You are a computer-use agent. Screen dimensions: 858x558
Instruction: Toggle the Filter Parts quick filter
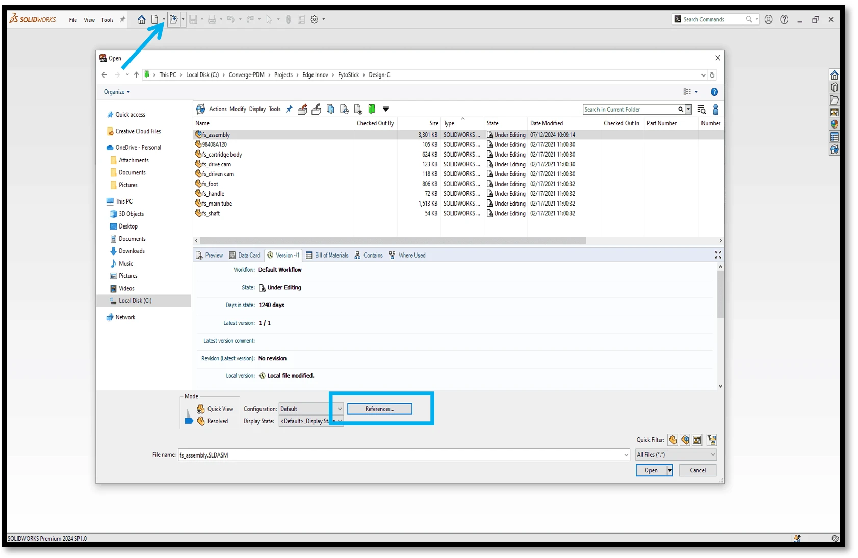(x=673, y=440)
